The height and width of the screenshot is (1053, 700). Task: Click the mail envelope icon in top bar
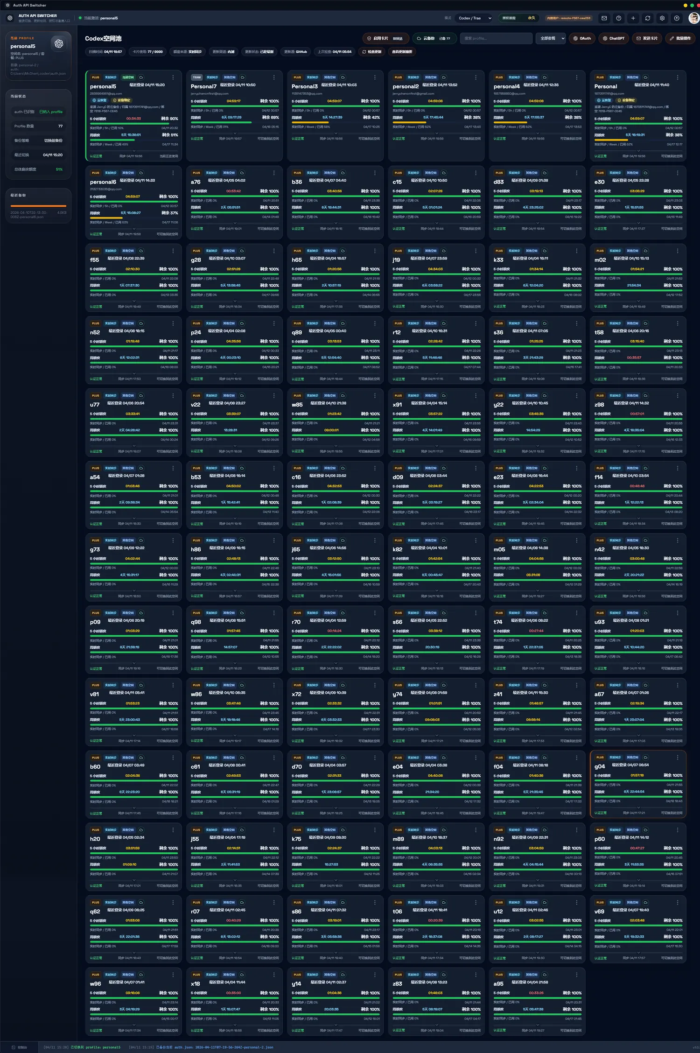click(x=604, y=18)
